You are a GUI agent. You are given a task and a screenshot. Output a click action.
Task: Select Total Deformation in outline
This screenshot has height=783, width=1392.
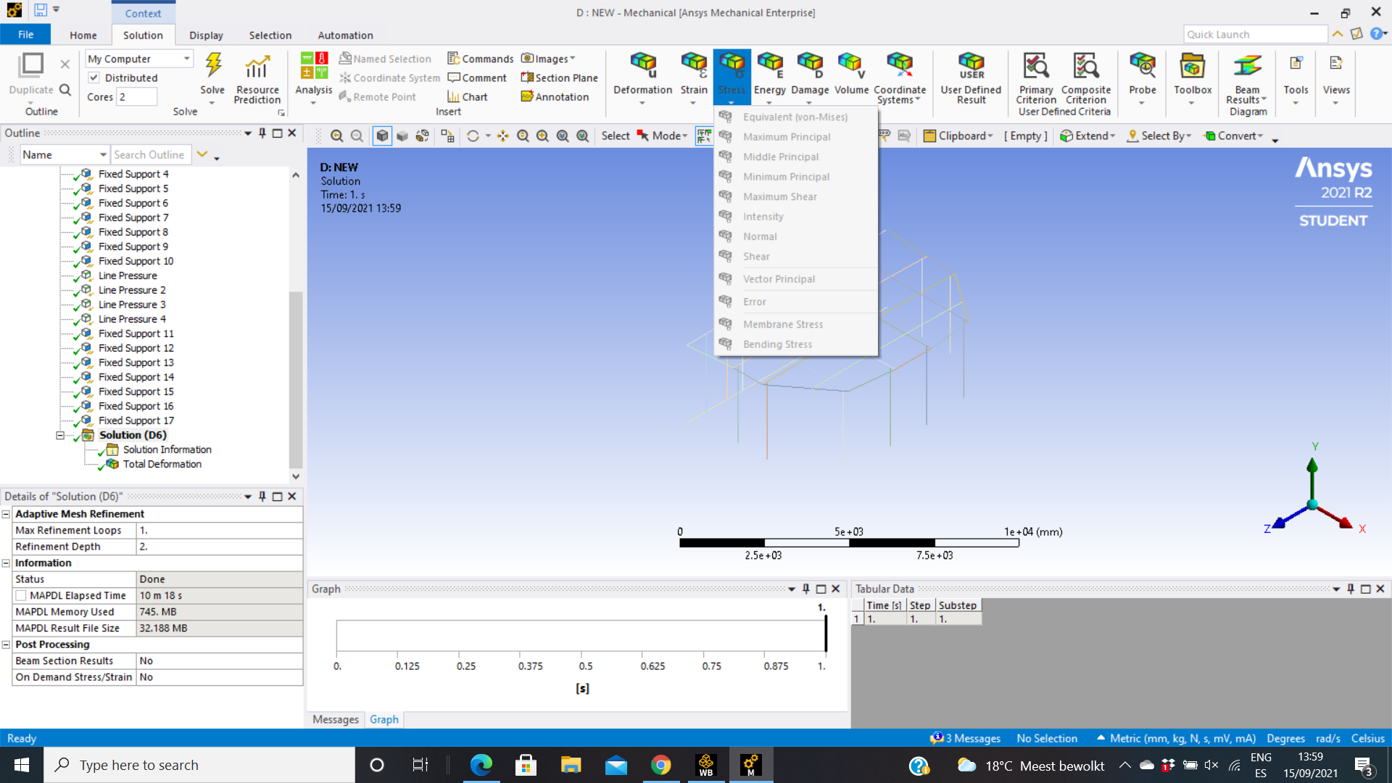click(x=162, y=464)
